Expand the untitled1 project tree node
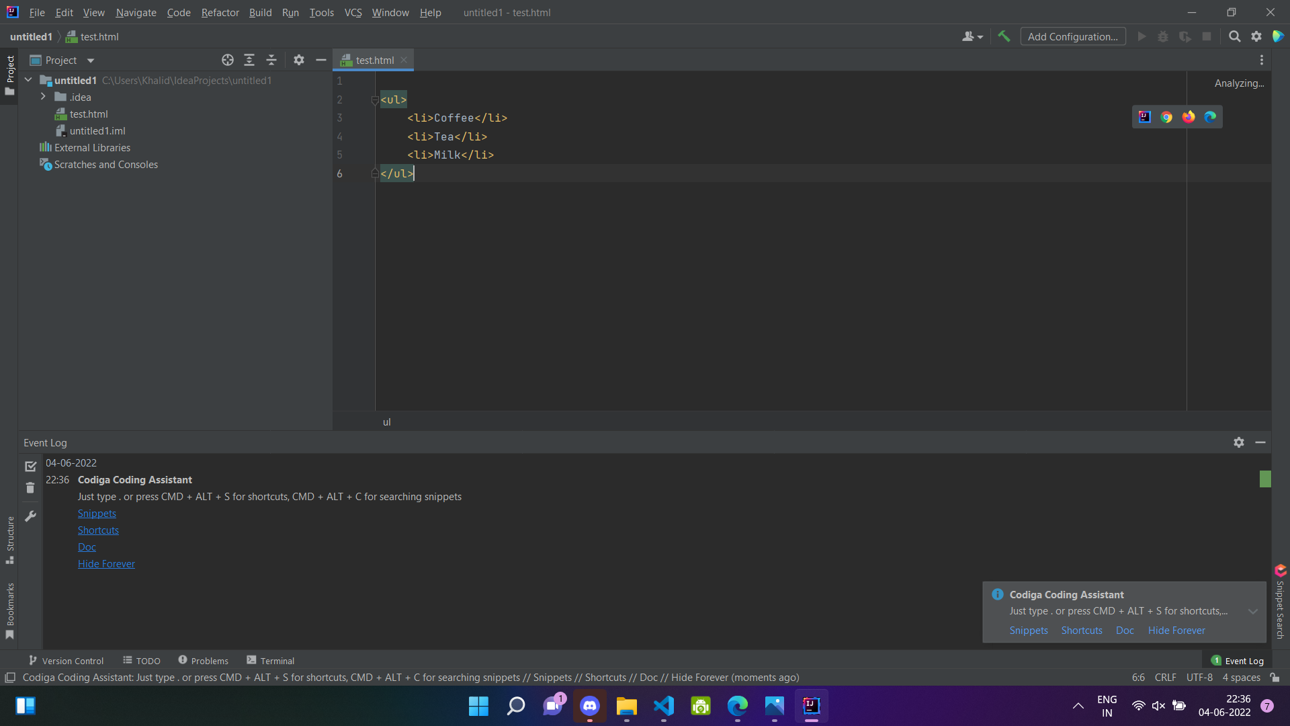 coord(28,80)
